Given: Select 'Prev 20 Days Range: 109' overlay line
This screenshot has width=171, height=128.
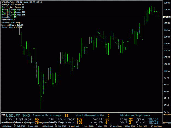Looking at the screenshot, I should [x=13, y=14].
